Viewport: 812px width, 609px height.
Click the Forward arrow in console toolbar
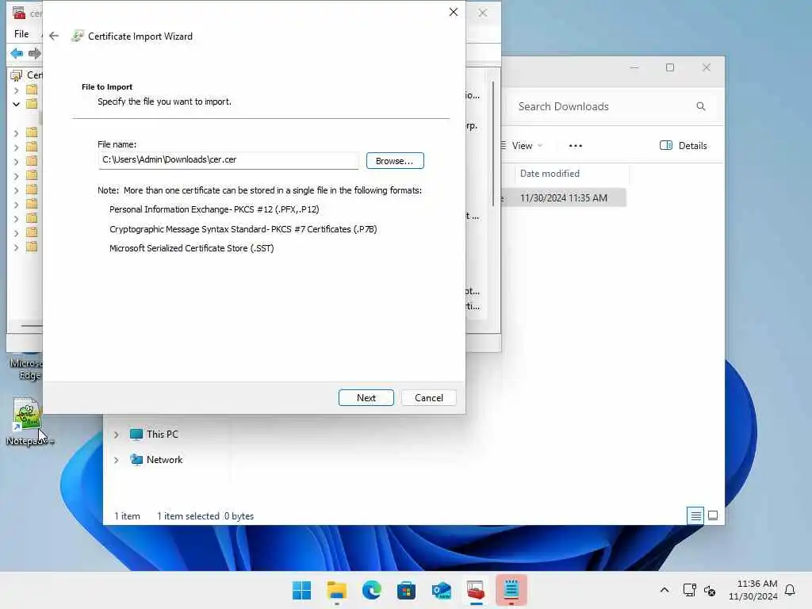[x=35, y=53]
